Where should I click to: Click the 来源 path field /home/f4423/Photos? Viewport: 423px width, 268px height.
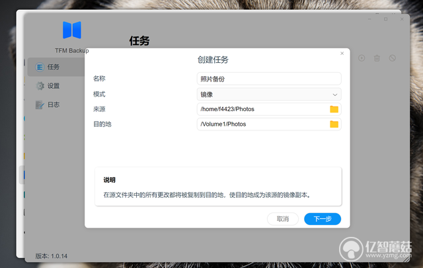(269, 109)
